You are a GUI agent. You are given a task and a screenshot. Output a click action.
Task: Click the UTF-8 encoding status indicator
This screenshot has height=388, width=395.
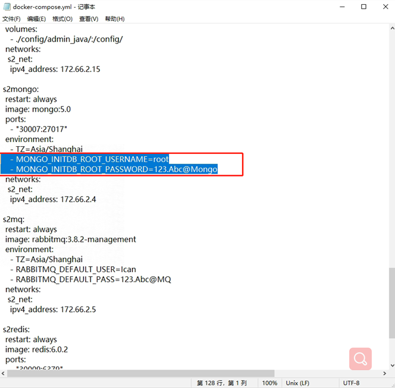point(351,383)
